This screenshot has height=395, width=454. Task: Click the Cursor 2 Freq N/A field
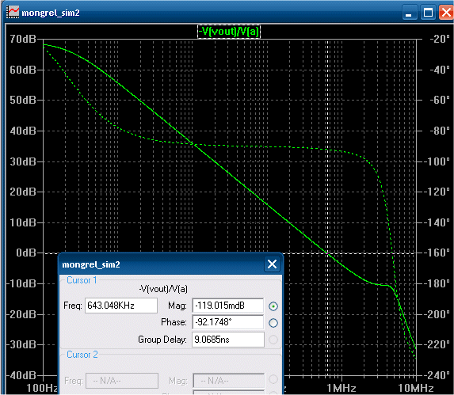(122, 381)
